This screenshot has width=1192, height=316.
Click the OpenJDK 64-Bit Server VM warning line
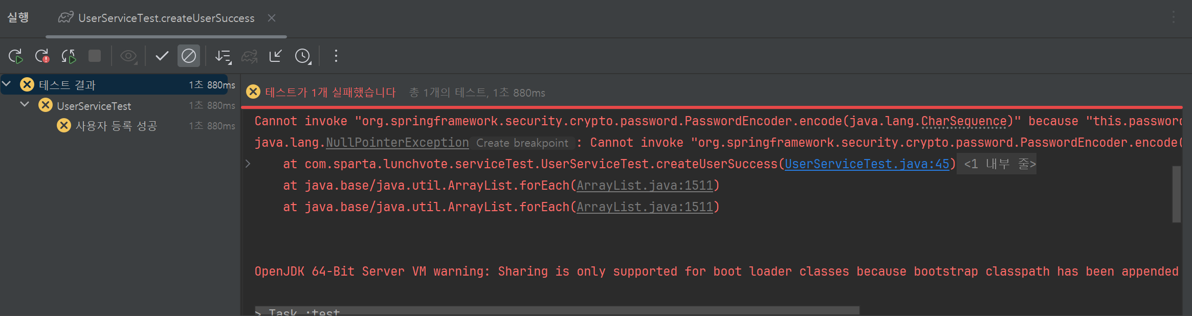pyautogui.click(x=716, y=272)
